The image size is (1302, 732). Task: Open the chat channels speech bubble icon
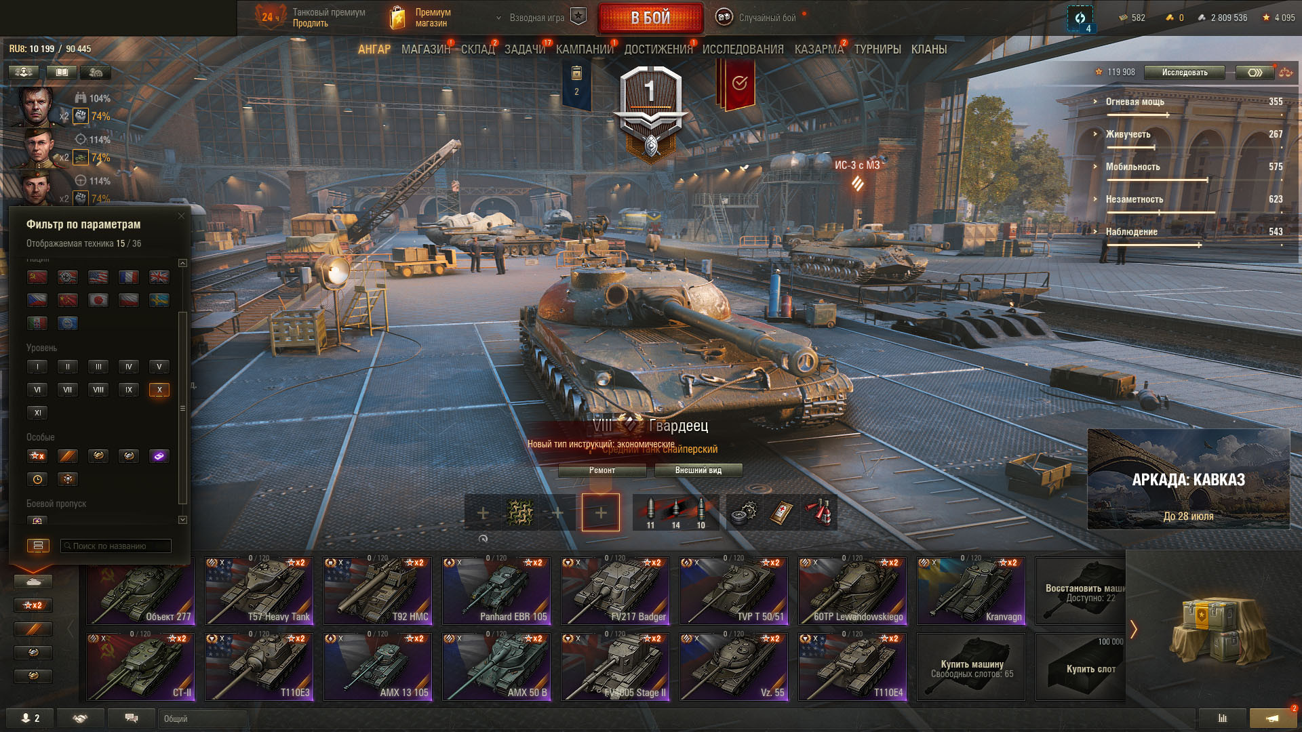tap(132, 718)
